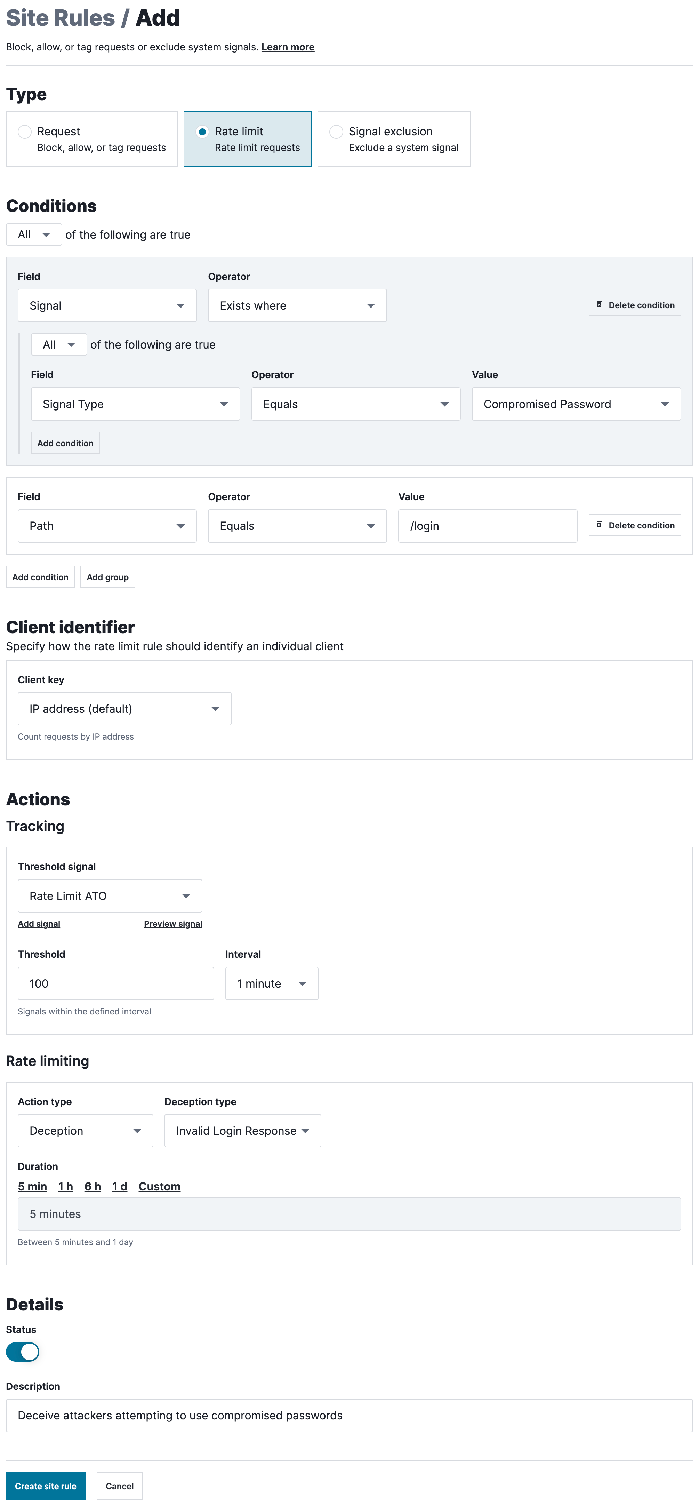Set duration to the 6 h preset
Screen dimensions: 699x1506
point(93,1186)
